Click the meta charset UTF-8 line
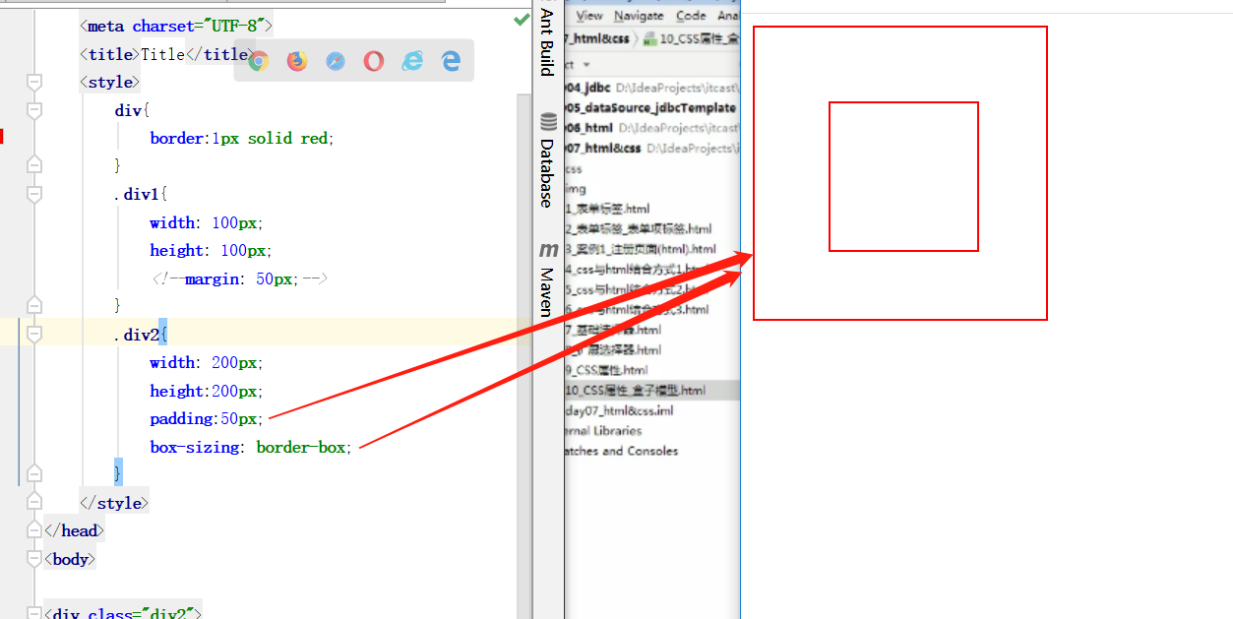This screenshot has height=619, width=1233. (176, 26)
